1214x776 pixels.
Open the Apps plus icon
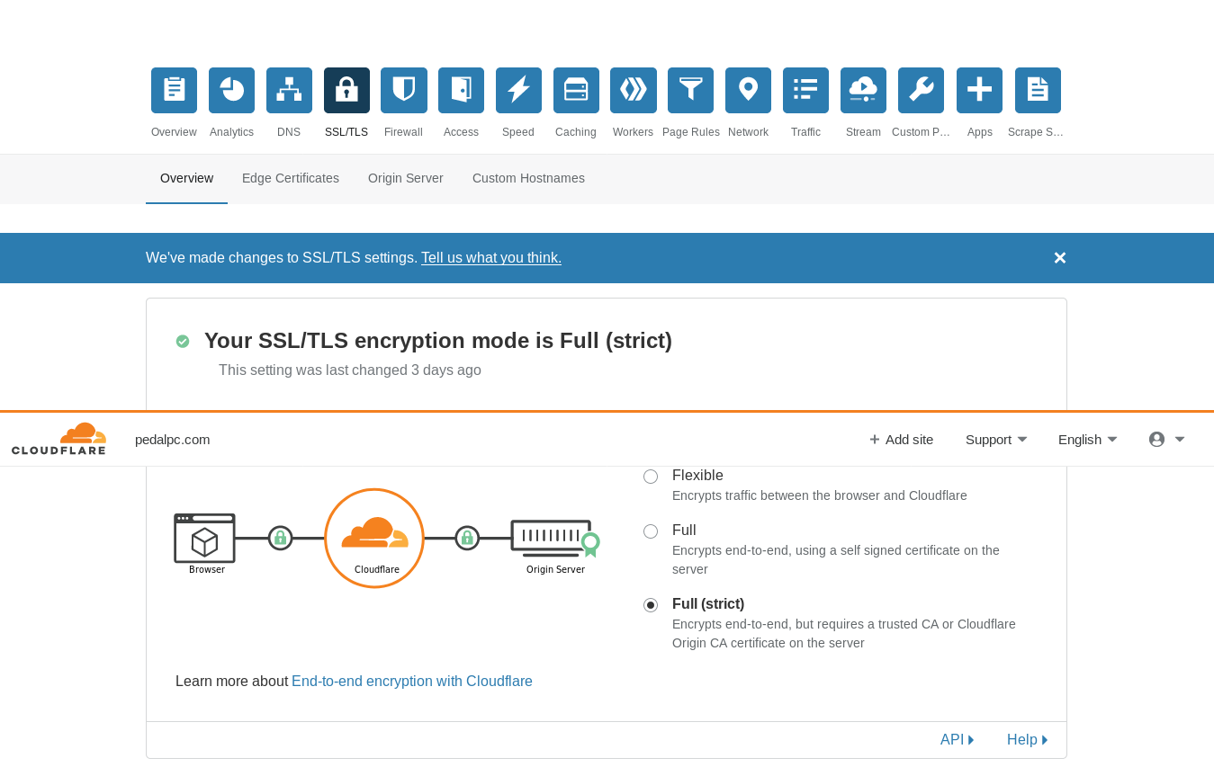coord(979,90)
